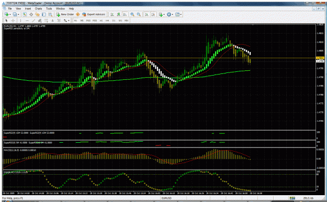
Task: Show the Market Watch window
Action: click(x=25, y=15)
